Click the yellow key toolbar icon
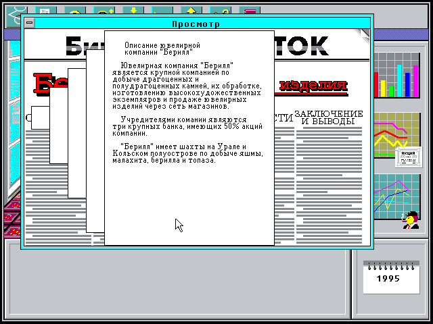Screen dimensions: 433x324 [221, 10]
